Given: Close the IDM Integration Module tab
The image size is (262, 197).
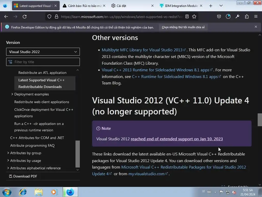Looking at the screenshot, I should click(x=201, y=6).
